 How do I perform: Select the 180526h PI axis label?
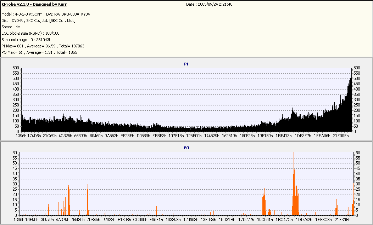click(247, 136)
